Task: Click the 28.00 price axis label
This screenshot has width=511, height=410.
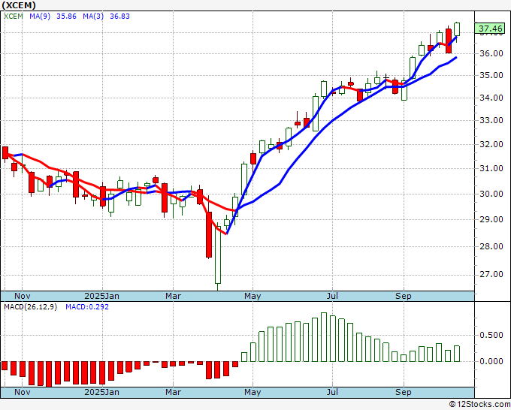Action: (x=491, y=246)
